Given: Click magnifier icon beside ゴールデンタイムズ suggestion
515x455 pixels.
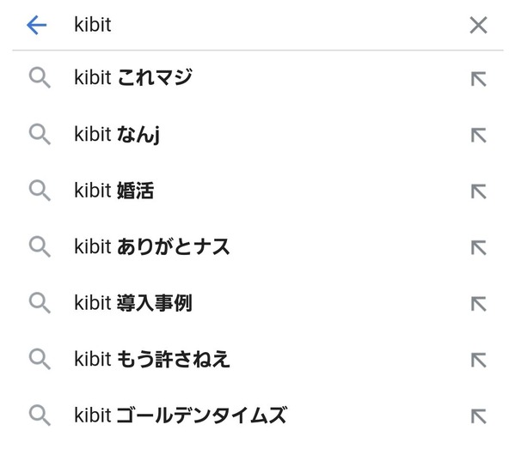Looking at the screenshot, I should [x=40, y=415].
